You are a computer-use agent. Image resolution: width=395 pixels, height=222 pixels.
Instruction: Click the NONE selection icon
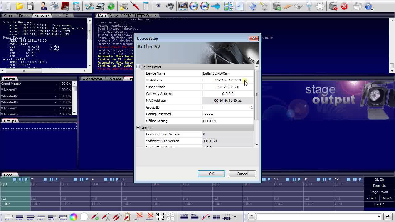(x=19, y=217)
